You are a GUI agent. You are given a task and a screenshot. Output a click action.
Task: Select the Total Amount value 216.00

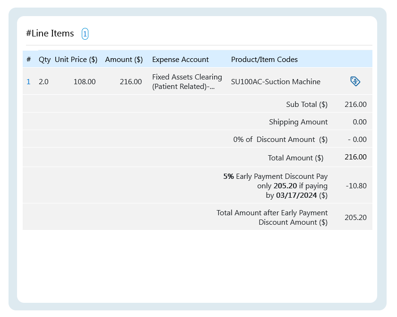pos(355,157)
